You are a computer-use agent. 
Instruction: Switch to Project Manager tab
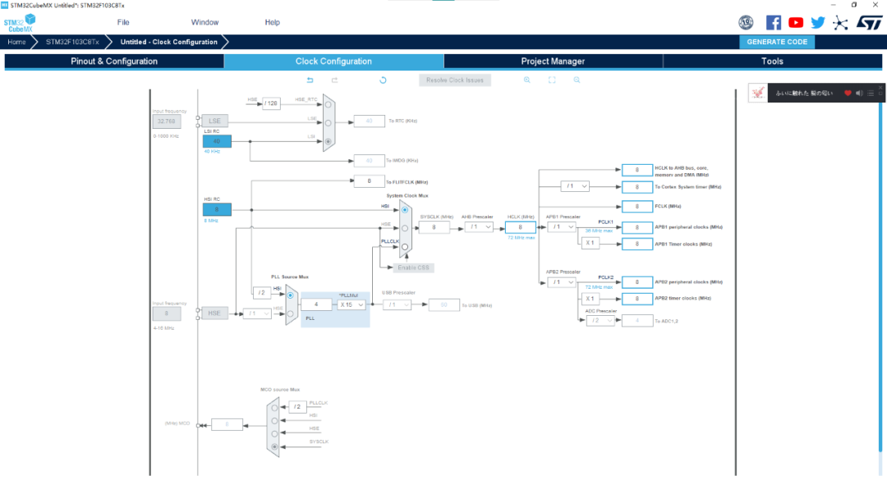(x=553, y=61)
